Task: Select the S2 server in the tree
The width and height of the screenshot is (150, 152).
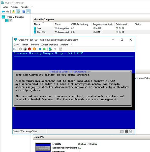Action: 10,21
